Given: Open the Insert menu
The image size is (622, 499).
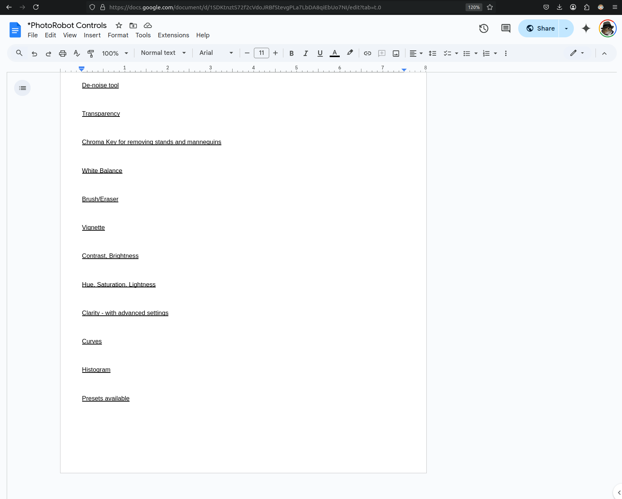Looking at the screenshot, I should click(92, 35).
